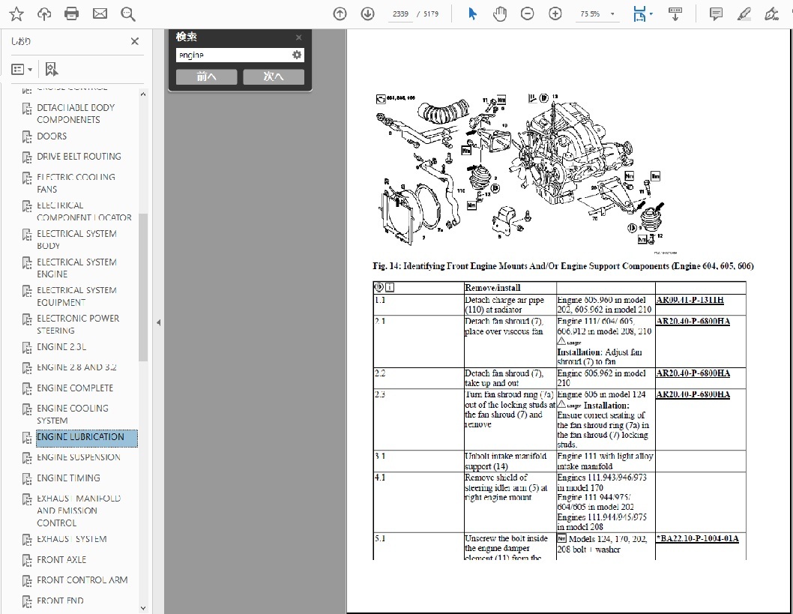Activate the hand pan tool
Viewport: 793px width, 614px height.
[500, 13]
